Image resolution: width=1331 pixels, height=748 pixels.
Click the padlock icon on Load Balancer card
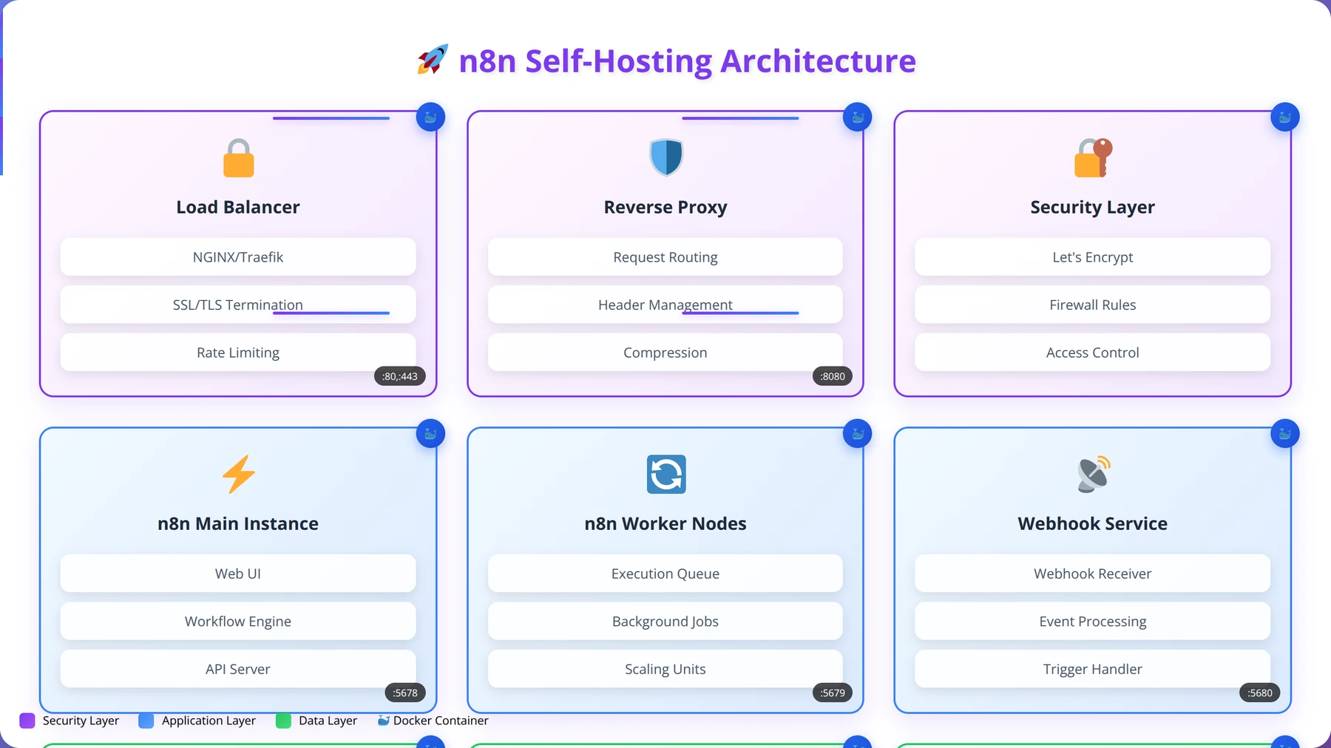click(238, 157)
